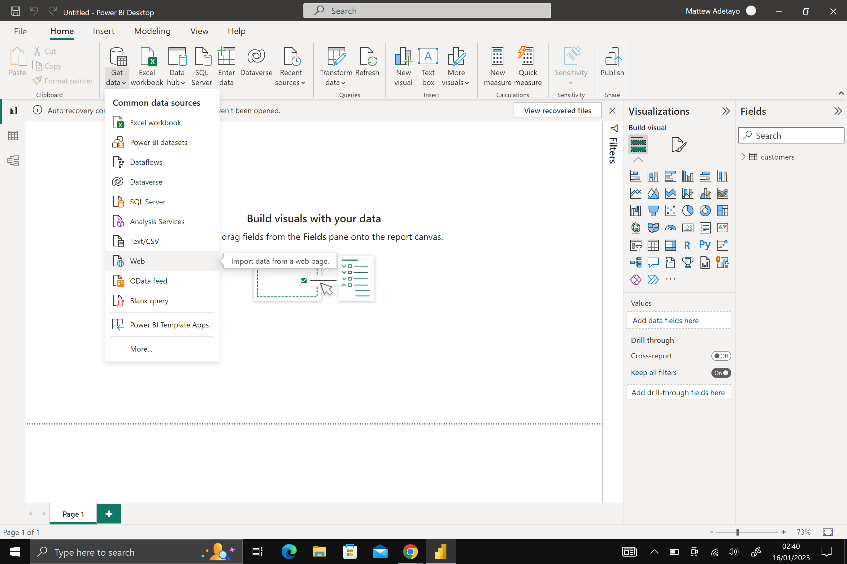Click the title bar Search field
The height and width of the screenshot is (564, 847).
coord(427,11)
